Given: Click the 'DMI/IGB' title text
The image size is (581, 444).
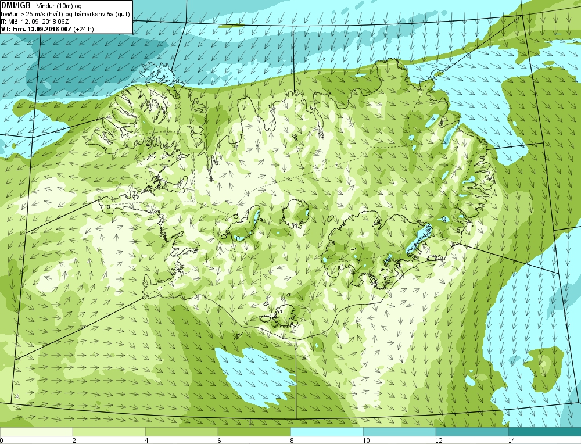Looking at the screenshot, I should tap(16, 6).
